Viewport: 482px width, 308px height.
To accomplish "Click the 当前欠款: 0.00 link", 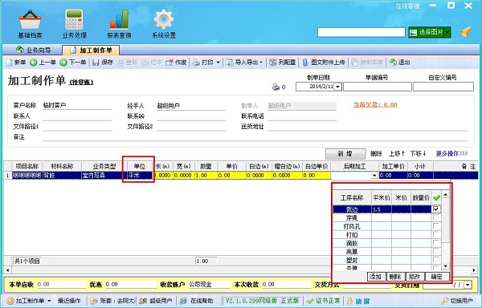I will (375, 105).
